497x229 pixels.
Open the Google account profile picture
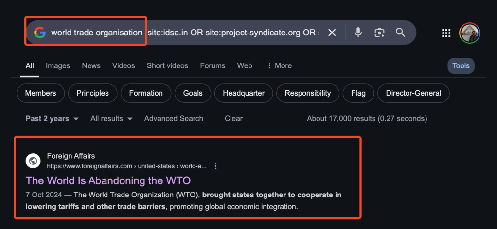click(469, 33)
